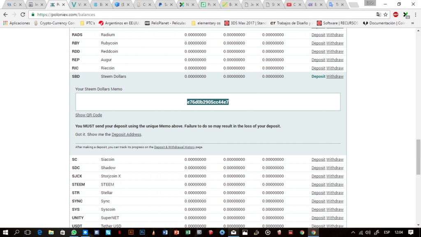This screenshot has height=237, width=421.
Task: Open Chrome's three-dot menu
Action: [x=415, y=14]
